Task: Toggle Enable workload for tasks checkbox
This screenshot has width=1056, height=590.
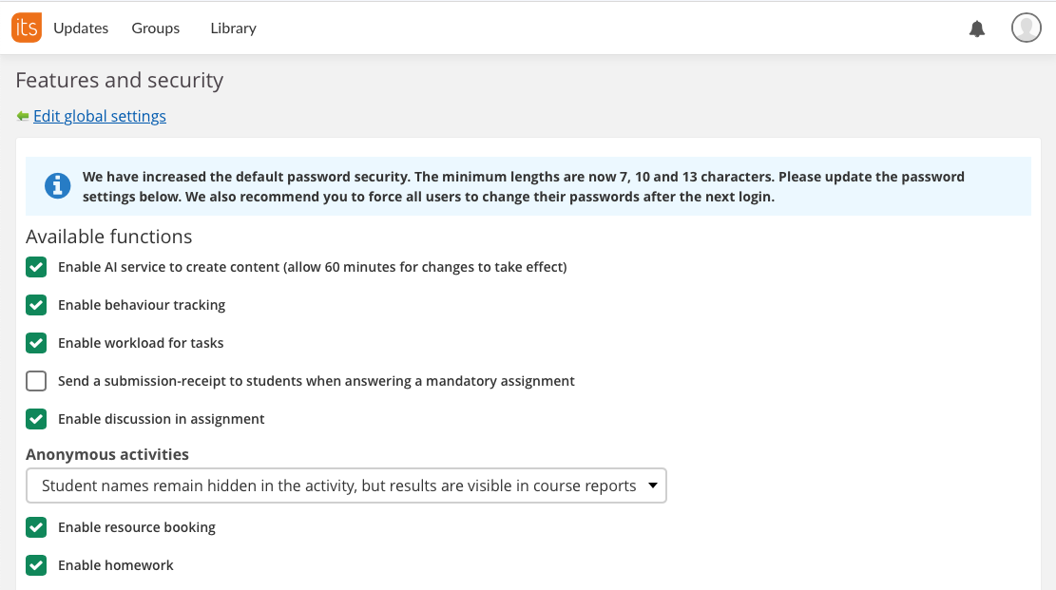Action: [x=36, y=343]
